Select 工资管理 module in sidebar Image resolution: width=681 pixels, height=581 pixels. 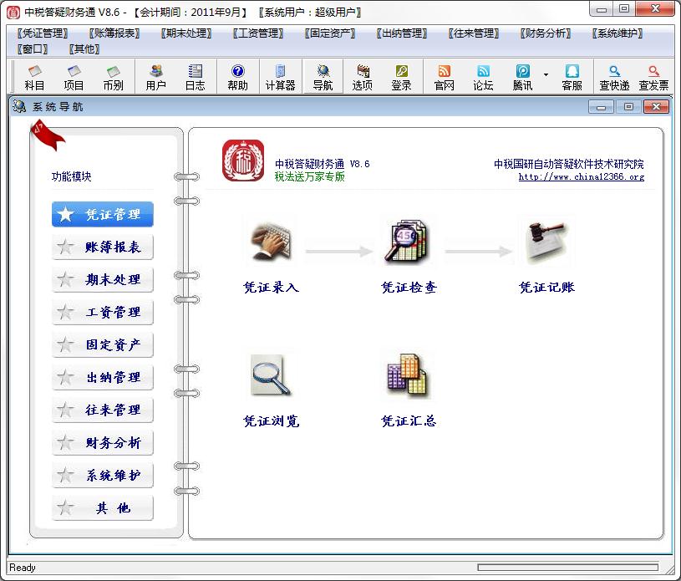tap(103, 312)
